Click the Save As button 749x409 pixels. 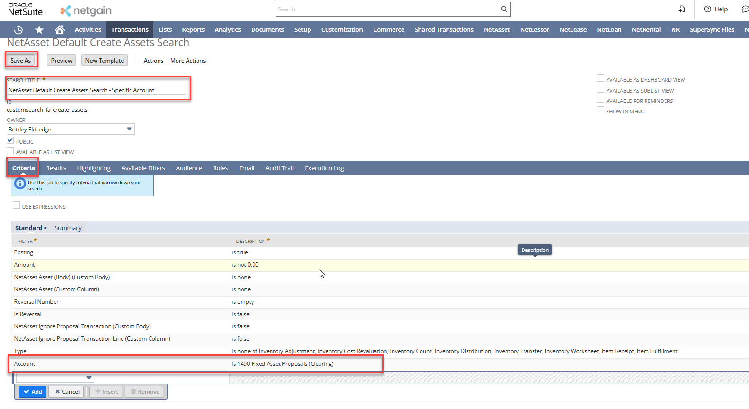pos(21,60)
